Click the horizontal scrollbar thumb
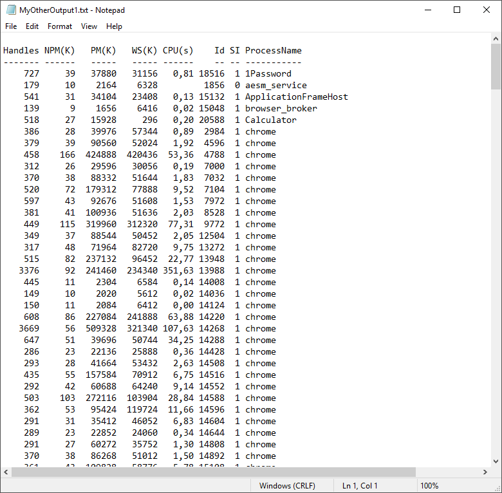Screen dimensions: 502x493 (212, 472)
